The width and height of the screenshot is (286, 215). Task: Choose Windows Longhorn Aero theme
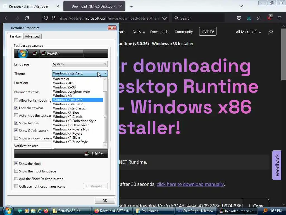click(78, 92)
